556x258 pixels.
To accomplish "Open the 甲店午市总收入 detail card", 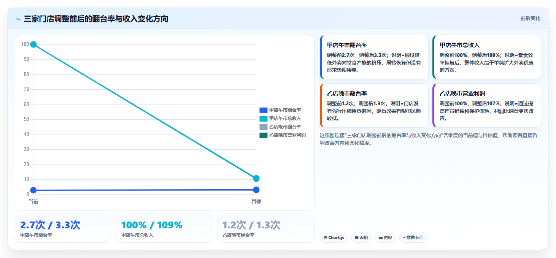I will click(487, 57).
